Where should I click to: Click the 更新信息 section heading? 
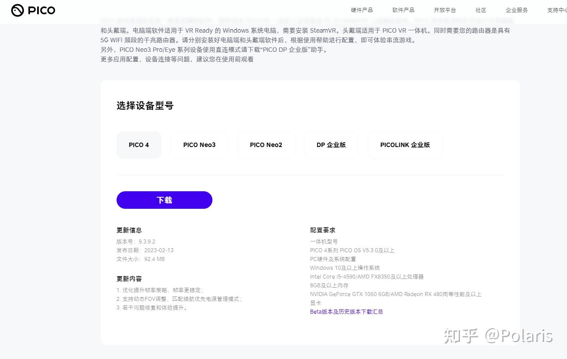click(129, 230)
